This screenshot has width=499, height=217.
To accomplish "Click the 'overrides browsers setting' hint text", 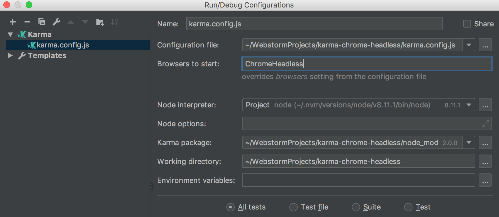I will pyautogui.click(x=334, y=77).
